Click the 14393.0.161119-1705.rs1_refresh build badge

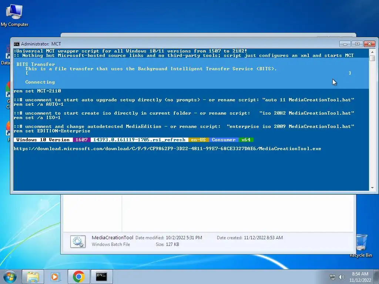(139, 140)
